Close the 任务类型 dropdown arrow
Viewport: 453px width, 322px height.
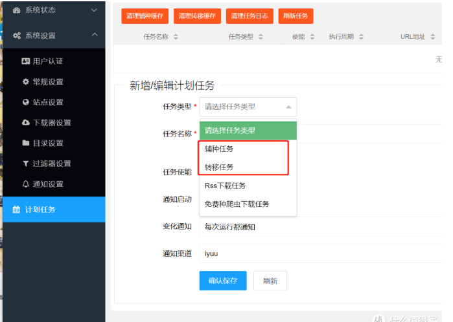pyautogui.click(x=288, y=107)
